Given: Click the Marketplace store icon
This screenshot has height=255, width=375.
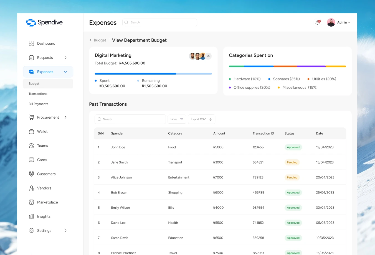Looking at the screenshot, I should (31, 202).
